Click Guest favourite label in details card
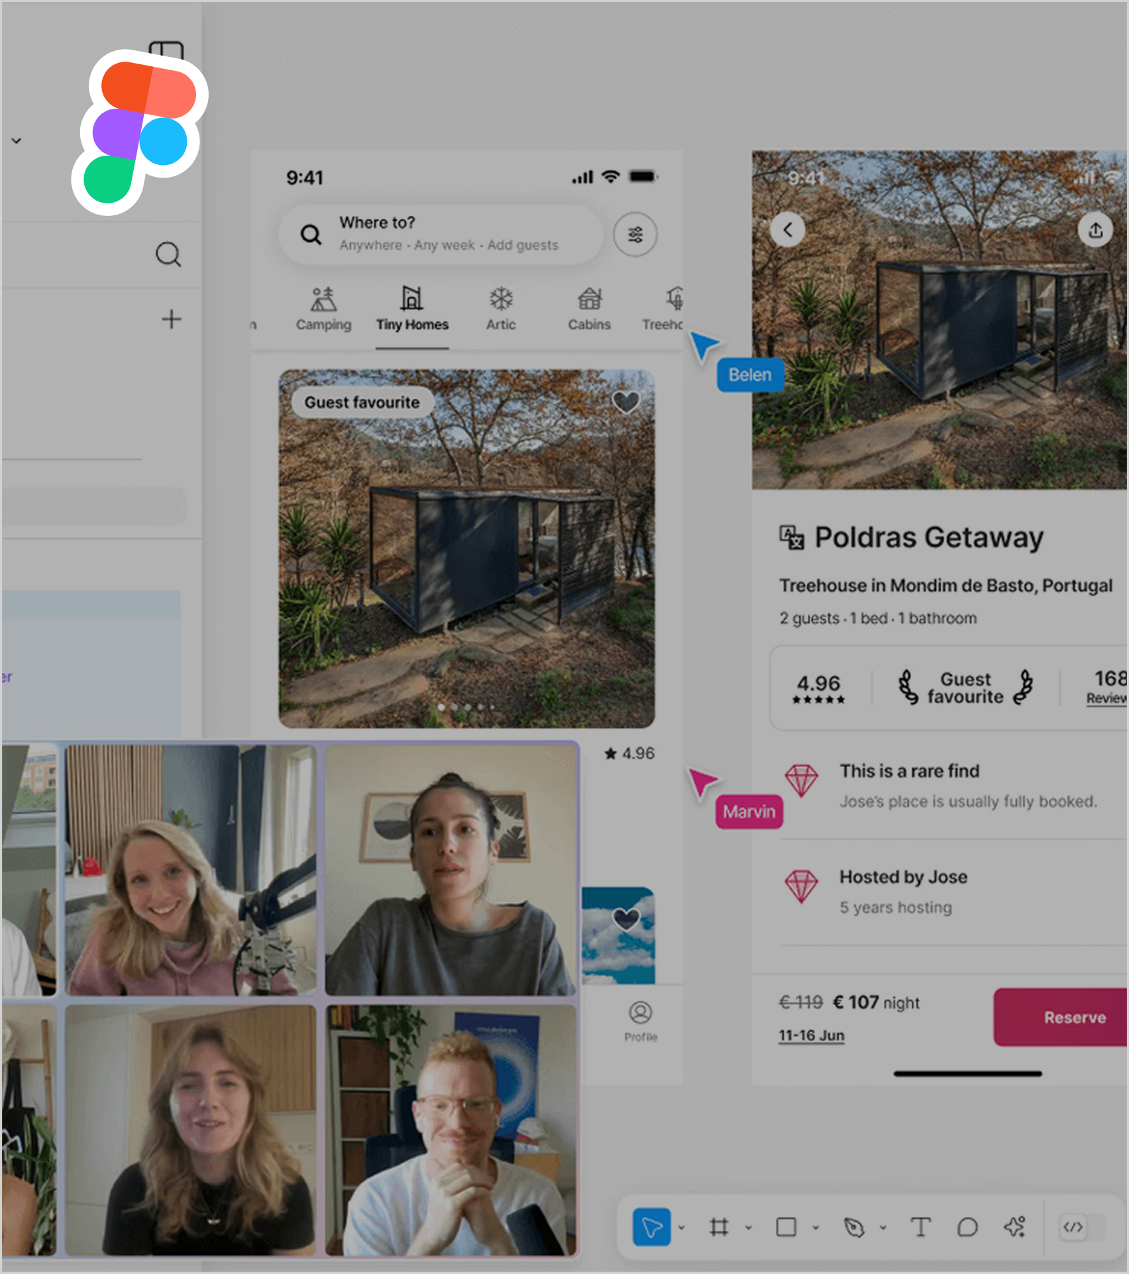 pos(965,688)
